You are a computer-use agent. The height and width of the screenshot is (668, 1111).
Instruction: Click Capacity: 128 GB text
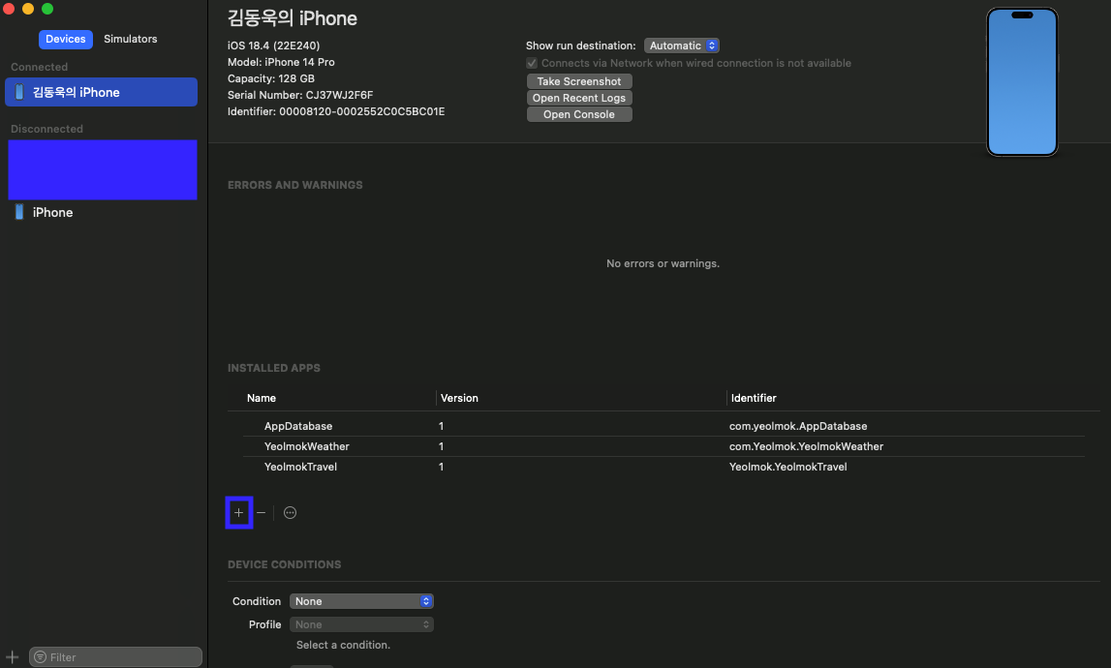tap(270, 78)
